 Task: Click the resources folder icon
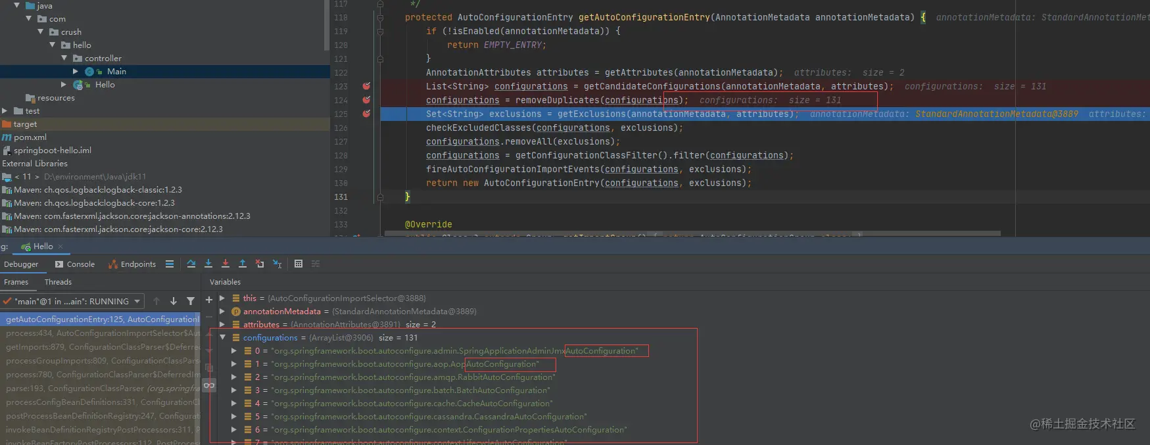coord(30,98)
